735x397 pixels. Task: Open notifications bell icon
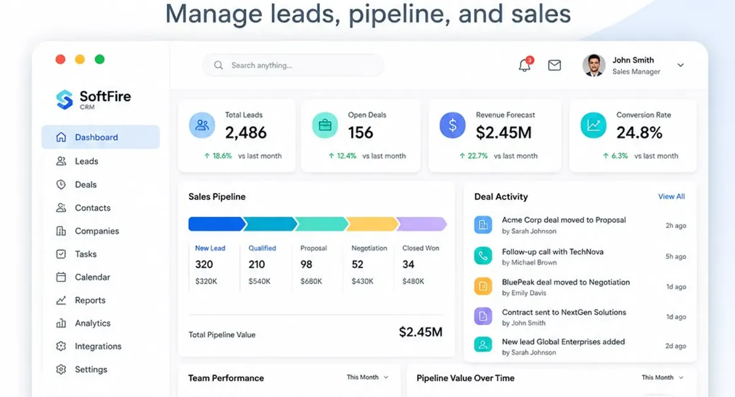(525, 65)
